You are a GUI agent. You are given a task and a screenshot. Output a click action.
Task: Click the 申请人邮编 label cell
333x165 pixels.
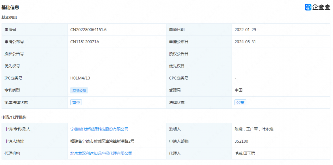point(199,141)
